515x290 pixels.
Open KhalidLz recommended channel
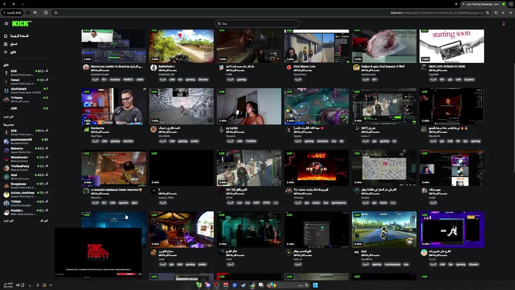point(26,212)
